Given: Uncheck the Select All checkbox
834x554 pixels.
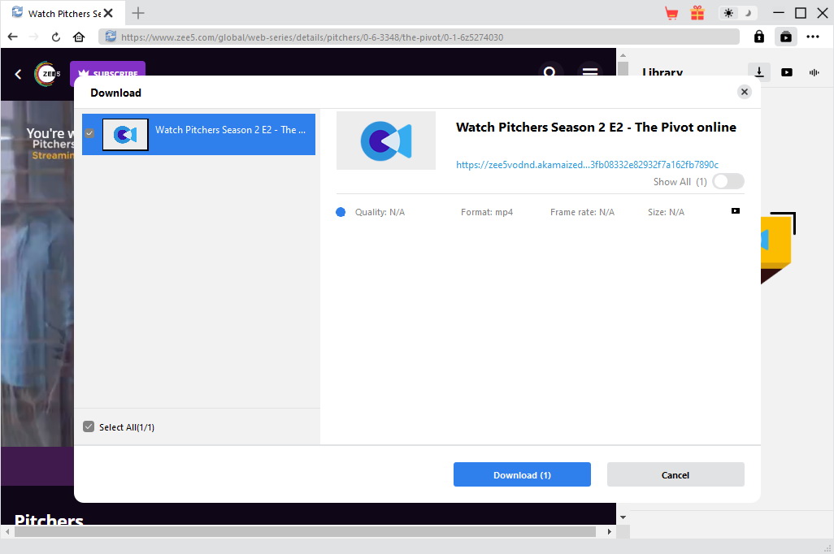Looking at the screenshot, I should click(x=88, y=426).
